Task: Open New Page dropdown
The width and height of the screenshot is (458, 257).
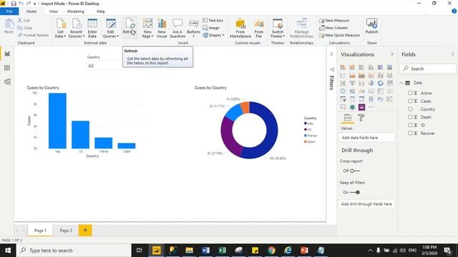Action: pos(148,29)
